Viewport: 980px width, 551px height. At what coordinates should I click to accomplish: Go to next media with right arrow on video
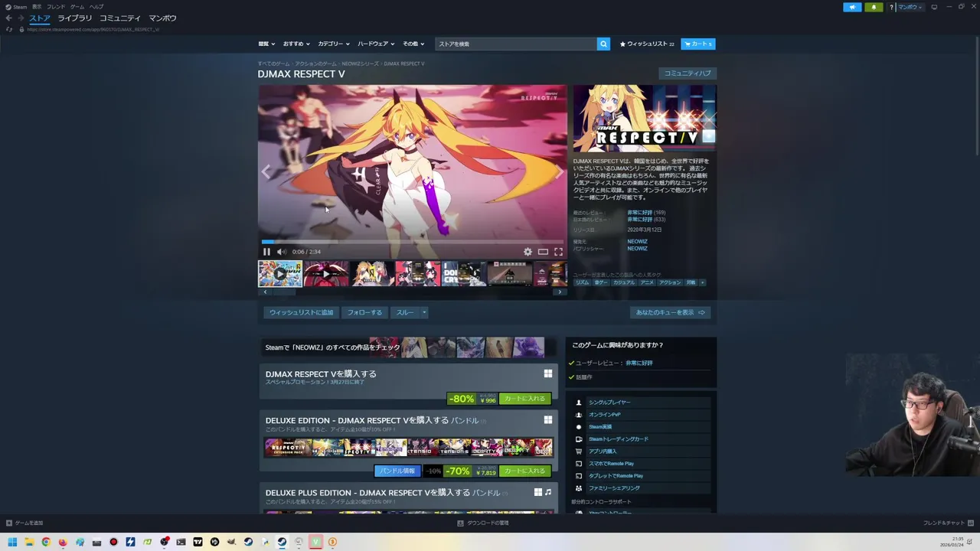pyautogui.click(x=559, y=172)
